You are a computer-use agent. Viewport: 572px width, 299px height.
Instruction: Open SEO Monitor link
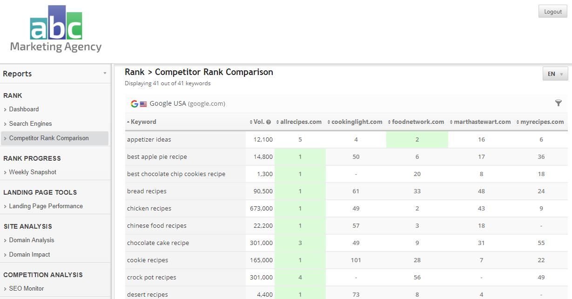pyautogui.click(x=27, y=289)
